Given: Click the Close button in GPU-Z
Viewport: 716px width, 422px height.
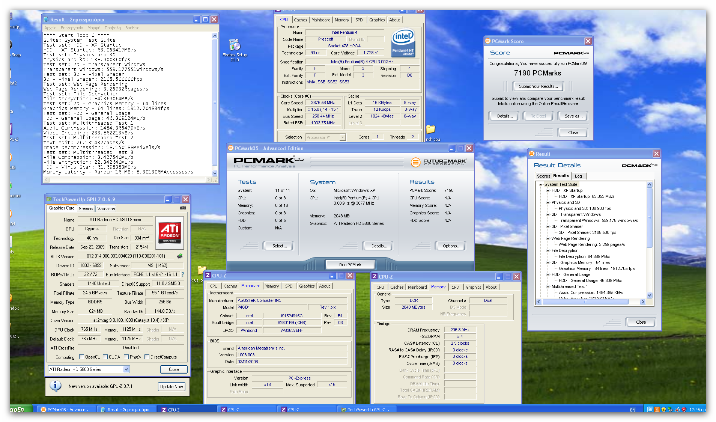Looking at the screenshot, I should (173, 369).
